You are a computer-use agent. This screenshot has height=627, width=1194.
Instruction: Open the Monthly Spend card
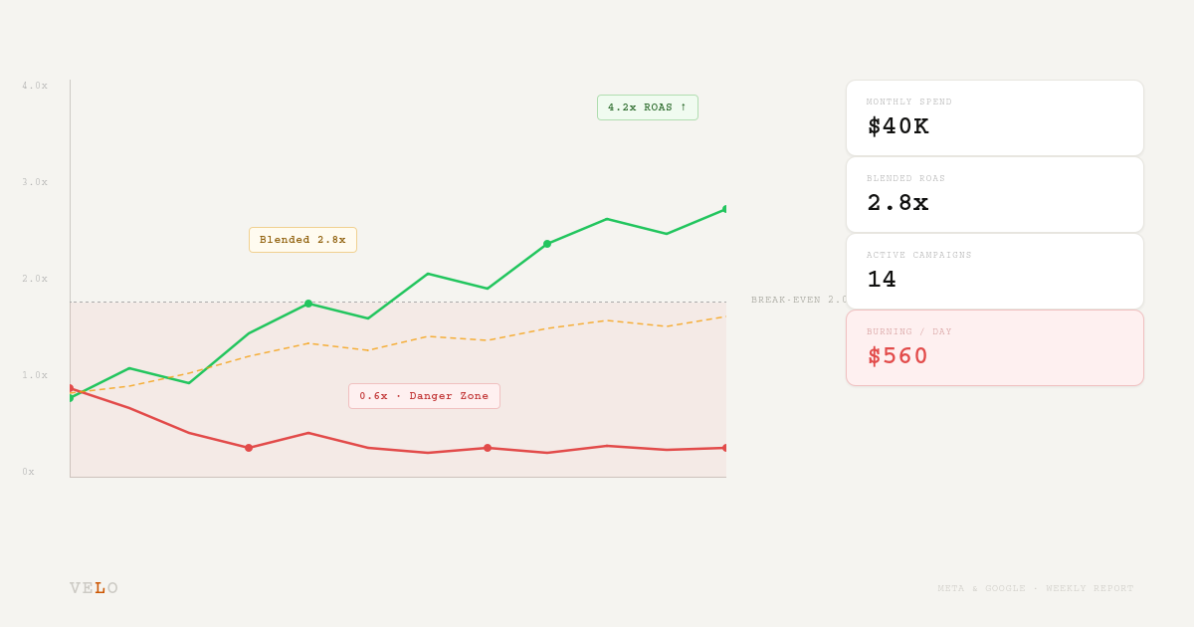point(994,117)
